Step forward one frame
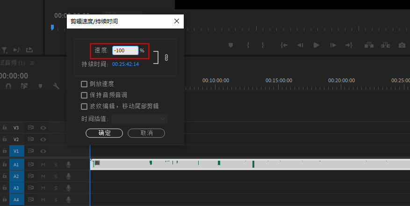Viewport: 410px width, 206px height. [x=333, y=45]
